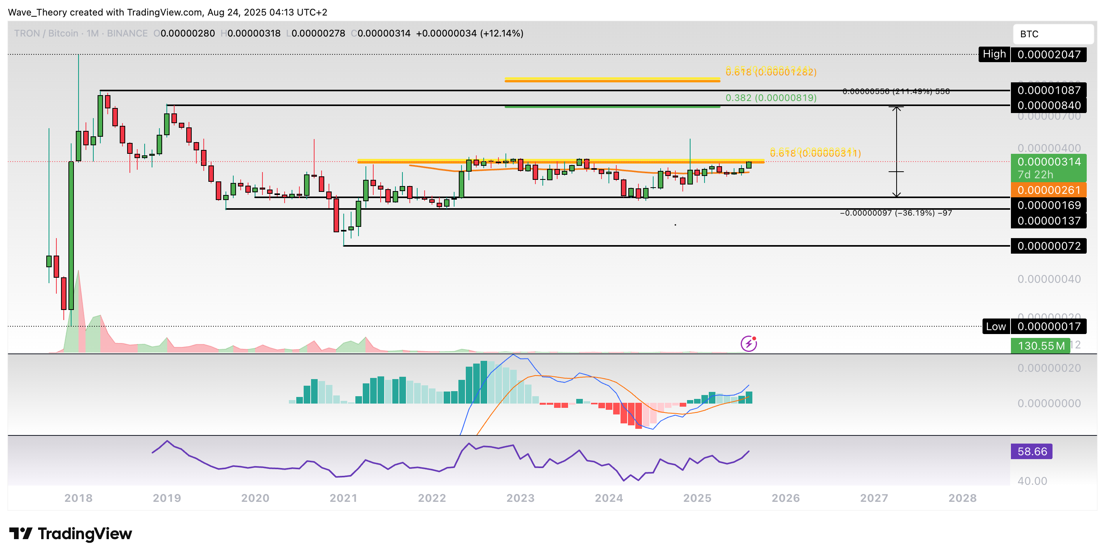
Task: Click the green volume label 130.55 M
Action: coord(1040,345)
